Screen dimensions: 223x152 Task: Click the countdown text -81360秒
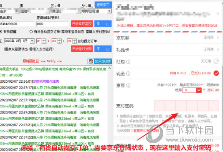click(16, 75)
